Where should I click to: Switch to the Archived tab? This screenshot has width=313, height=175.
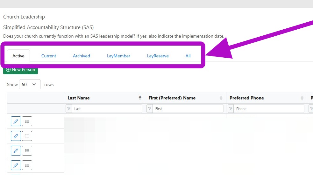[x=82, y=56]
